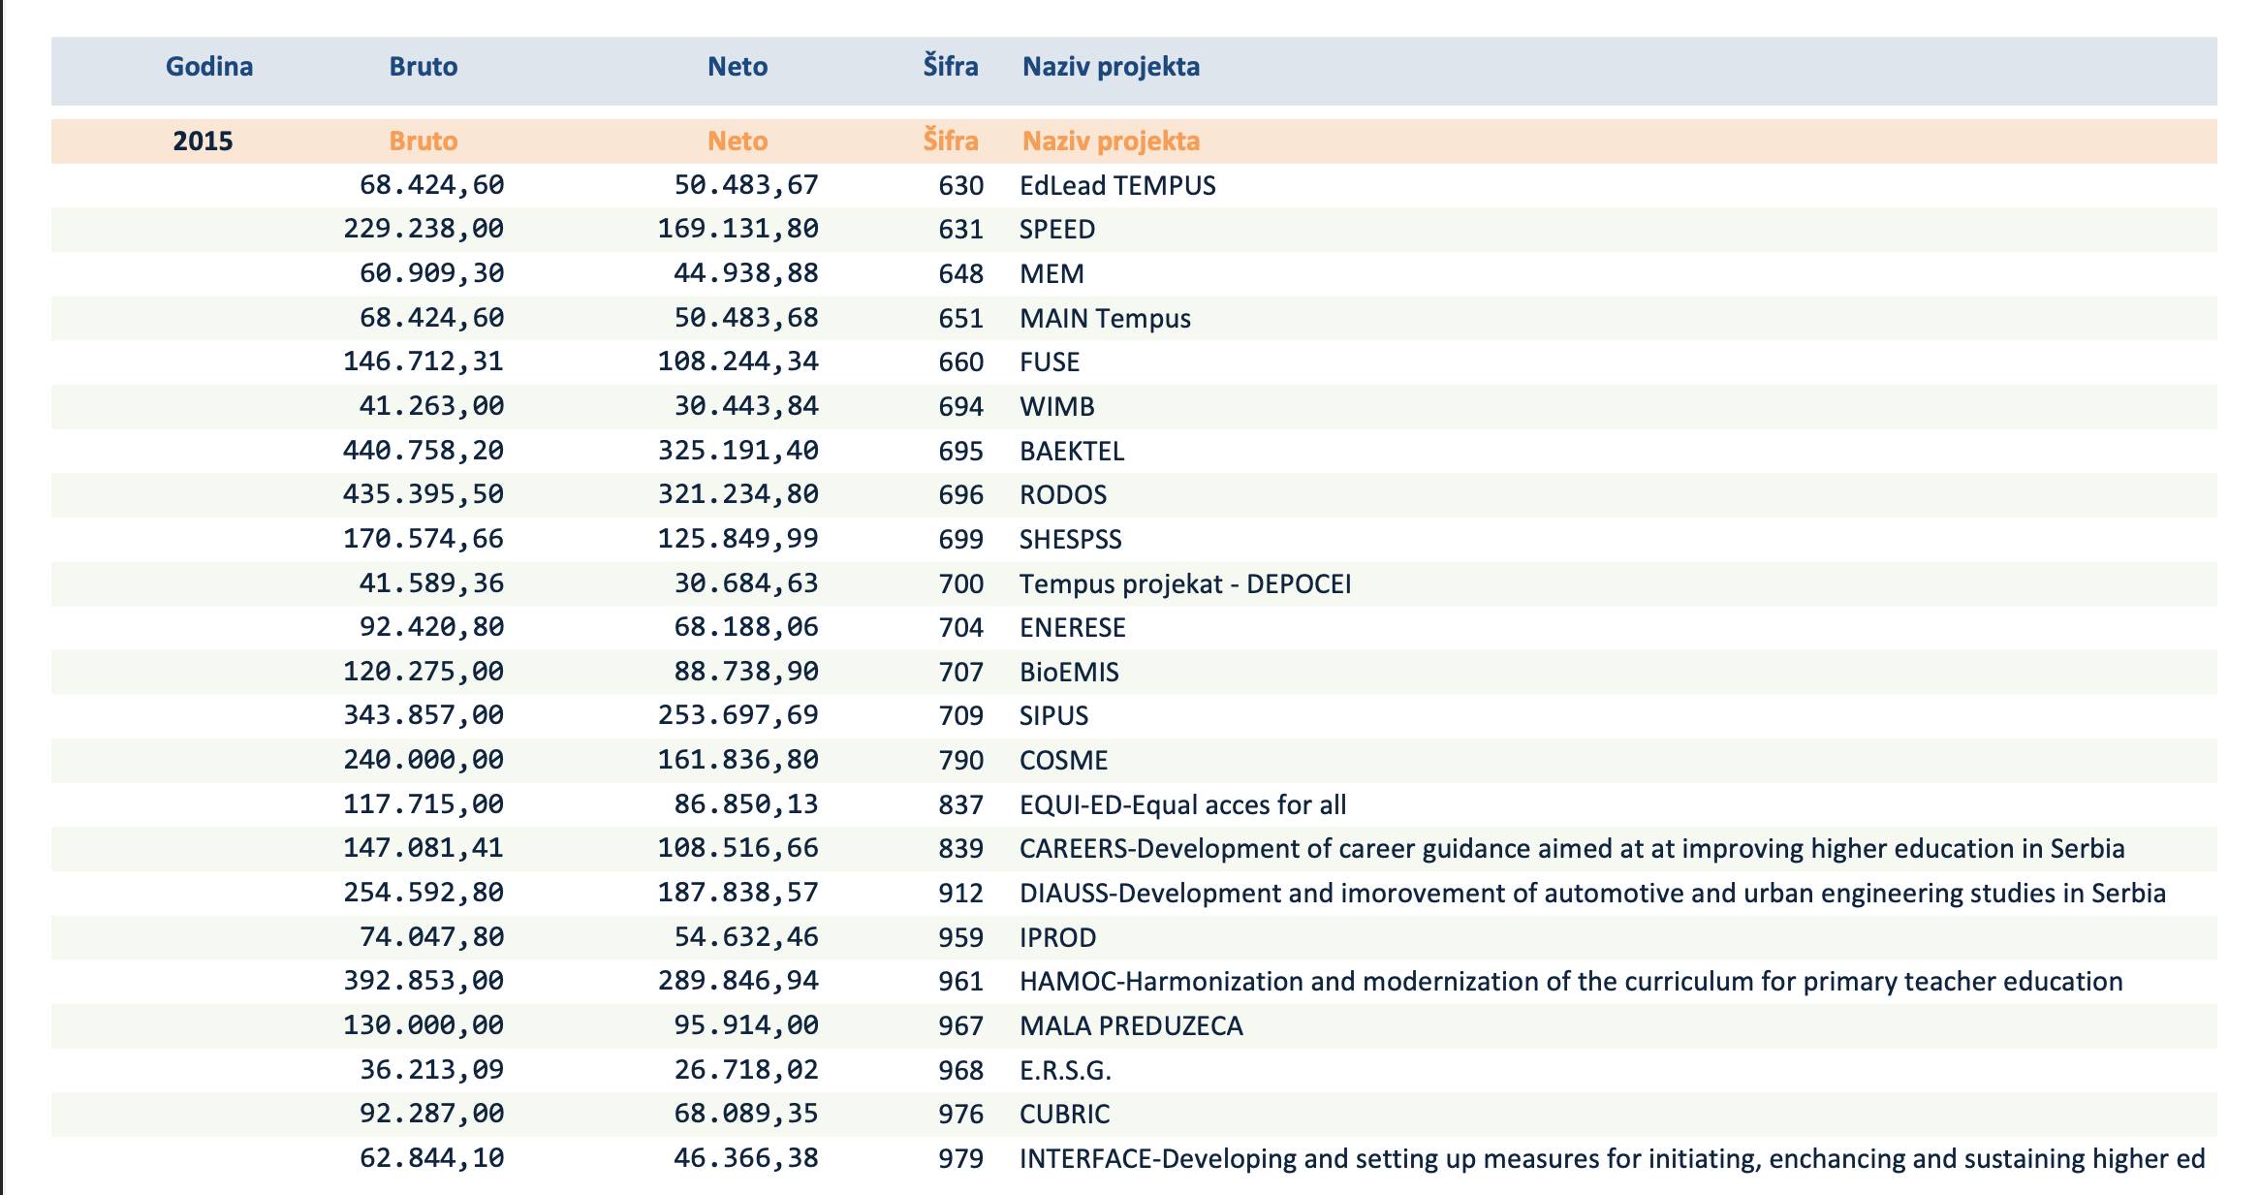Image resolution: width=2260 pixels, height=1195 pixels.
Task: Select code 700 Tempus projekat DEPOCEI
Action: tap(960, 584)
